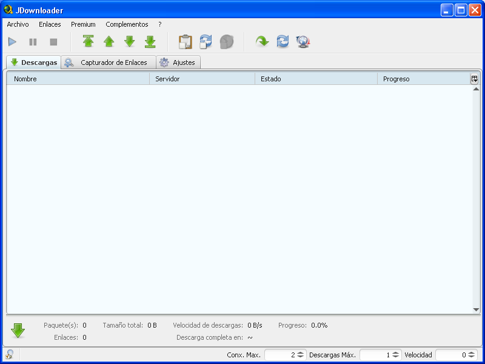The width and height of the screenshot is (485, 364).
Task: Open the Premium menu
Action: click(x=83, y=24)
